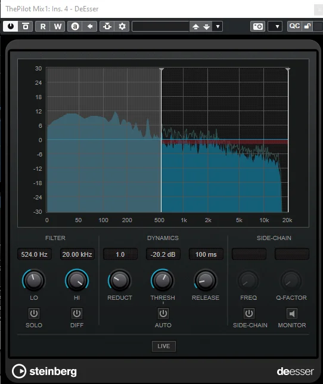Click the camera snapshot icon
This screenshot has height=384, width=323.
coord(258,26)
